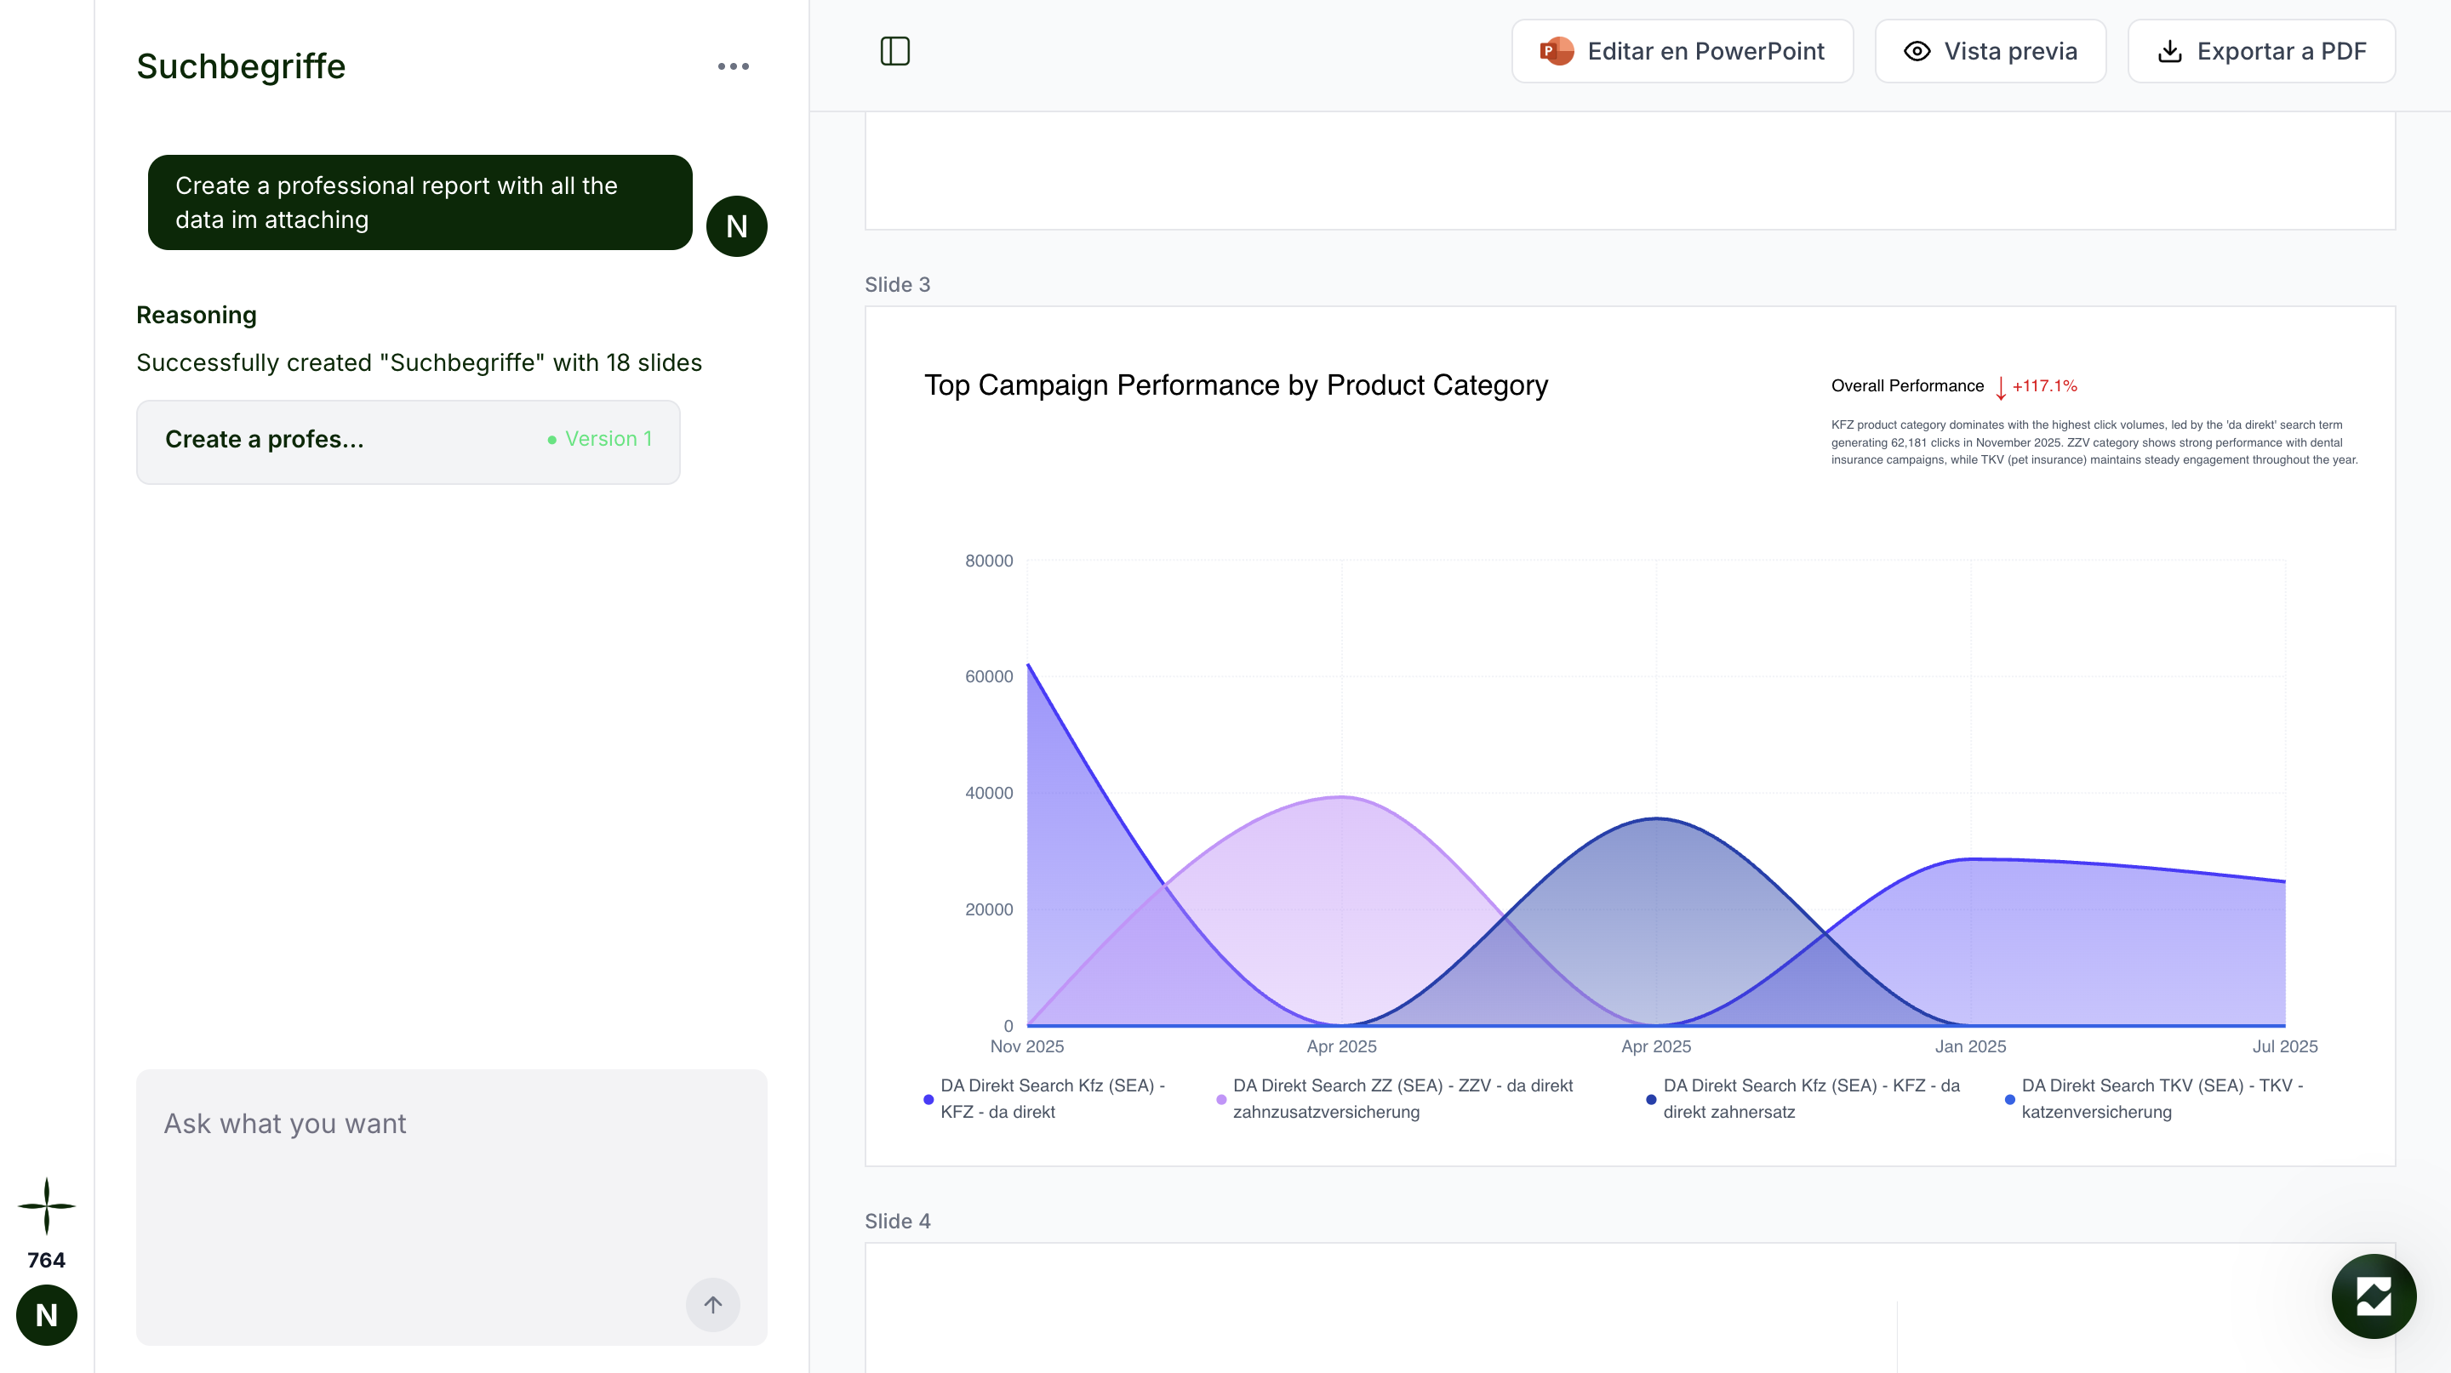Screen dimensions: 2451x1373
Task: Click the four-point star credits icon
Action: coord(47,1205)
